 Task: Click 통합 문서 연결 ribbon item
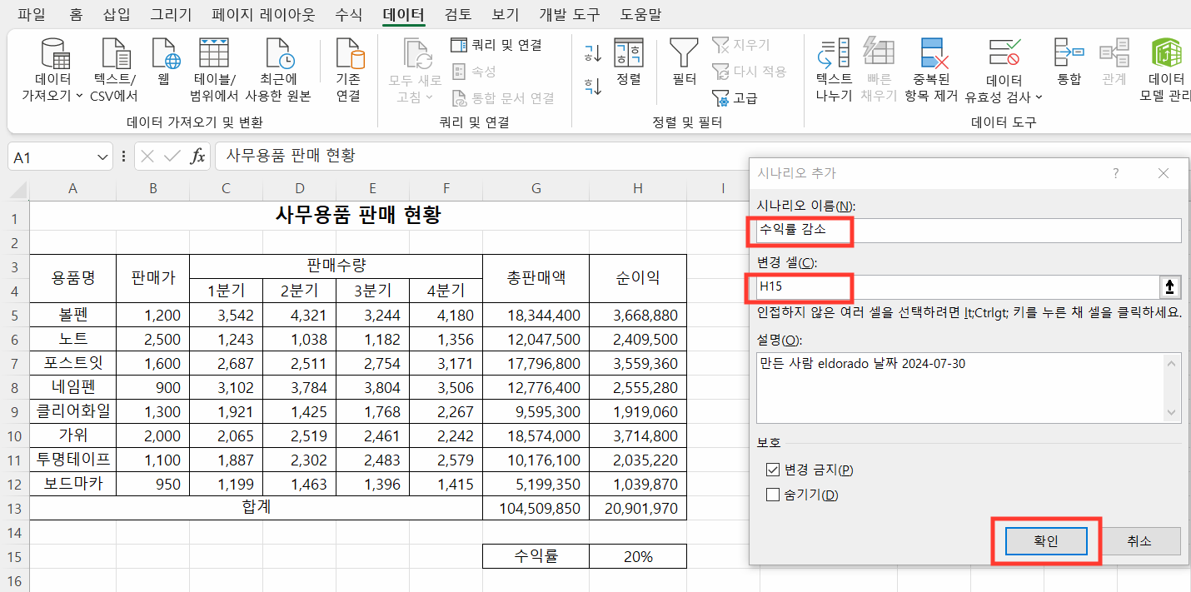pyautogui.click(x=503, y=98)
